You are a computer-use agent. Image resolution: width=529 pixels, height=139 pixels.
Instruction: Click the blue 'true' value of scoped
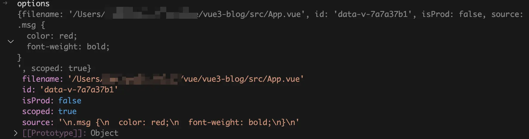click(x=67, y=111)
